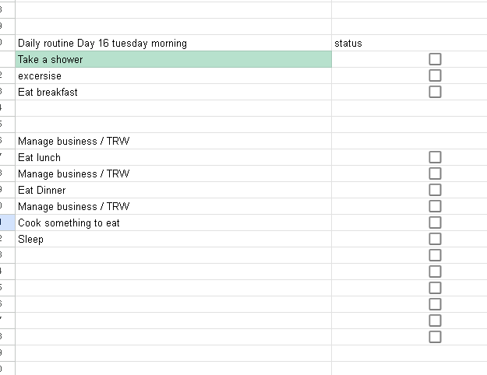Tick Manage business checkbox right after Eat Dinner
Image resolution: width=487 pixels, height=375 pixels.
(435, 206)
